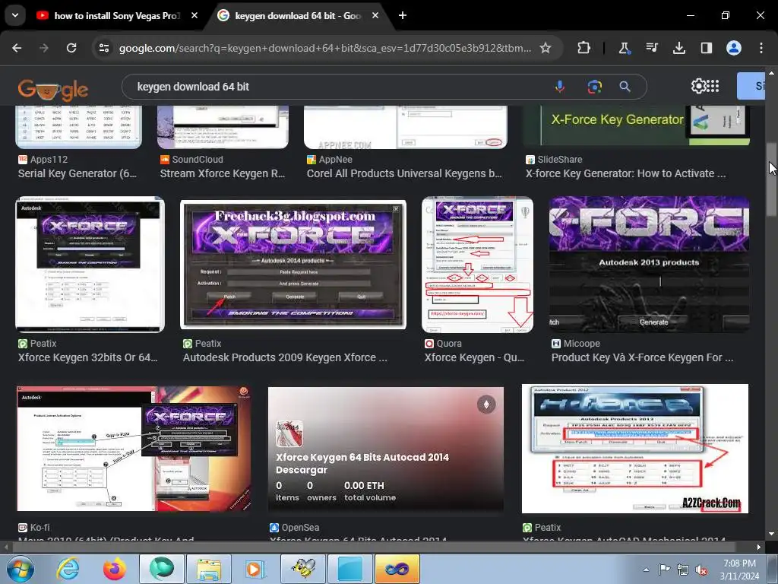This screenshot has width=778, height=584.
Task: Open Peatix Xforce Keygen 32bits thumbnail
Action: (90, 264)
